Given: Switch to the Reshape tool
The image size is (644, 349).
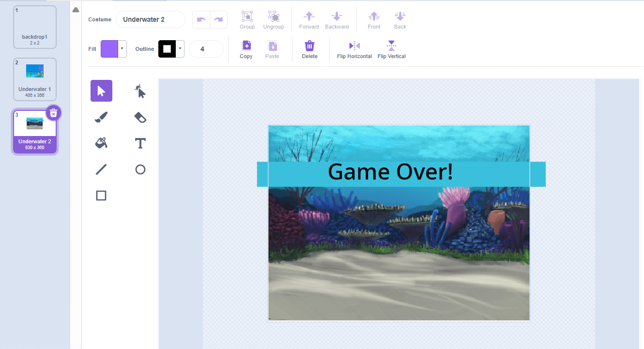Looking at the screenshot, I should coord(140,91).
